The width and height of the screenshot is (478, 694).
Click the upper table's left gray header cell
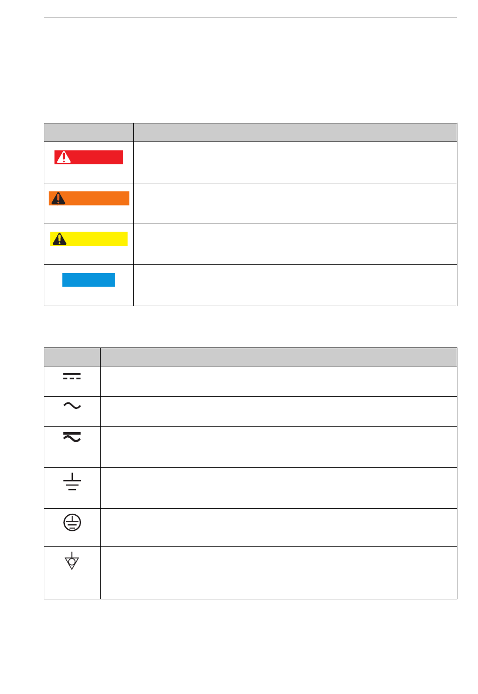tap(89, 132)
